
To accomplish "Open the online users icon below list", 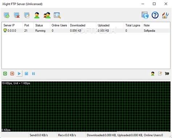I will pos(153,73).
